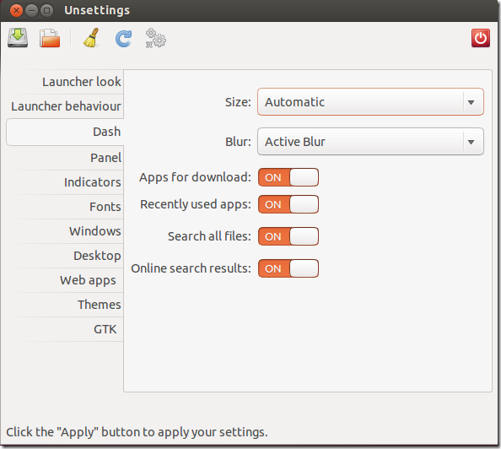Viewport: 501px width, 449px height.
Task: Toggle the Apps for download switch
Action: (x=288, y=177)
